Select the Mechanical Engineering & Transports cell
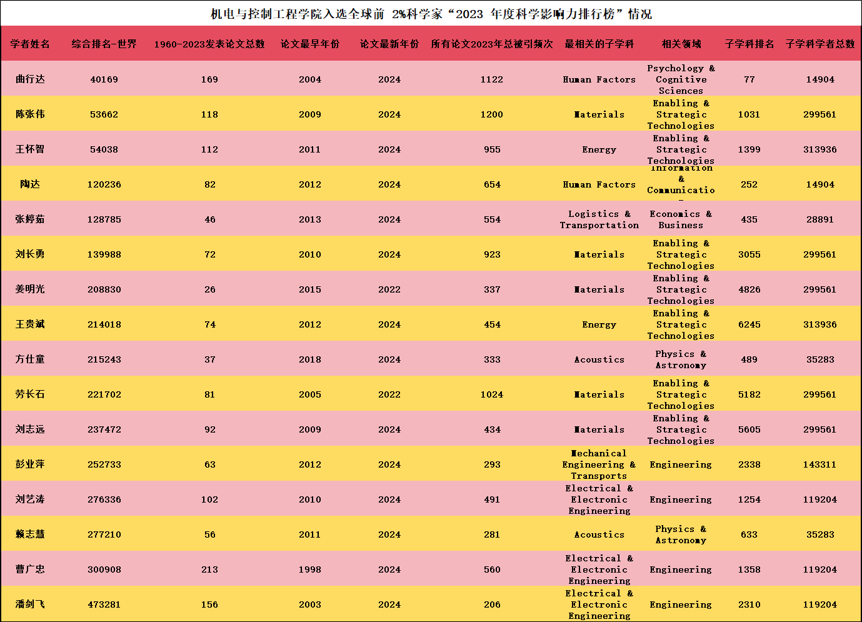862x622 pixels. (x=599, y=464)
